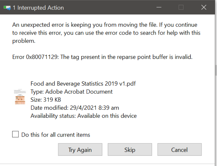The image size is (217, 166).
Task: Click the scrollbar behind the dialog's right edge
Action: (x=216, y=70)
